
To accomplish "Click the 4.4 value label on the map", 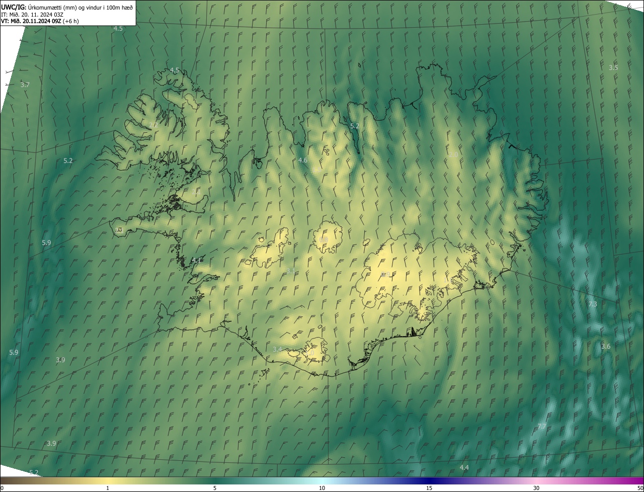I will tap(464, 468).
